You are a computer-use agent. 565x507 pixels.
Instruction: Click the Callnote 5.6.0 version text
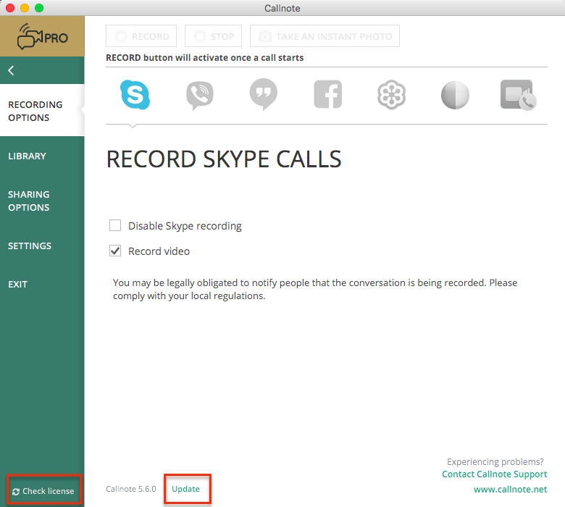[x=131, y=489]
